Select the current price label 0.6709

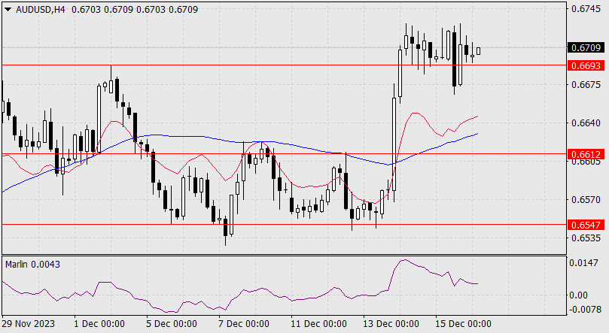(586, 47)
